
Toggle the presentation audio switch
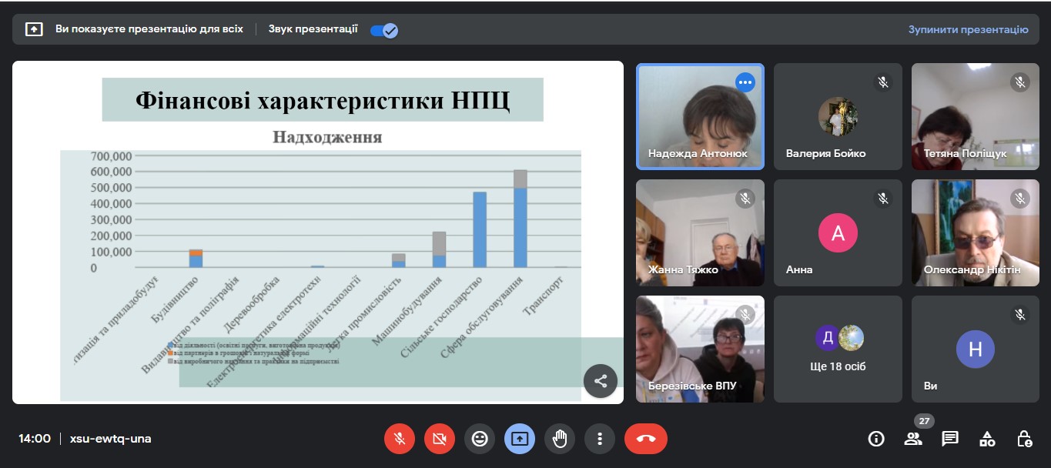pos(383,30)
